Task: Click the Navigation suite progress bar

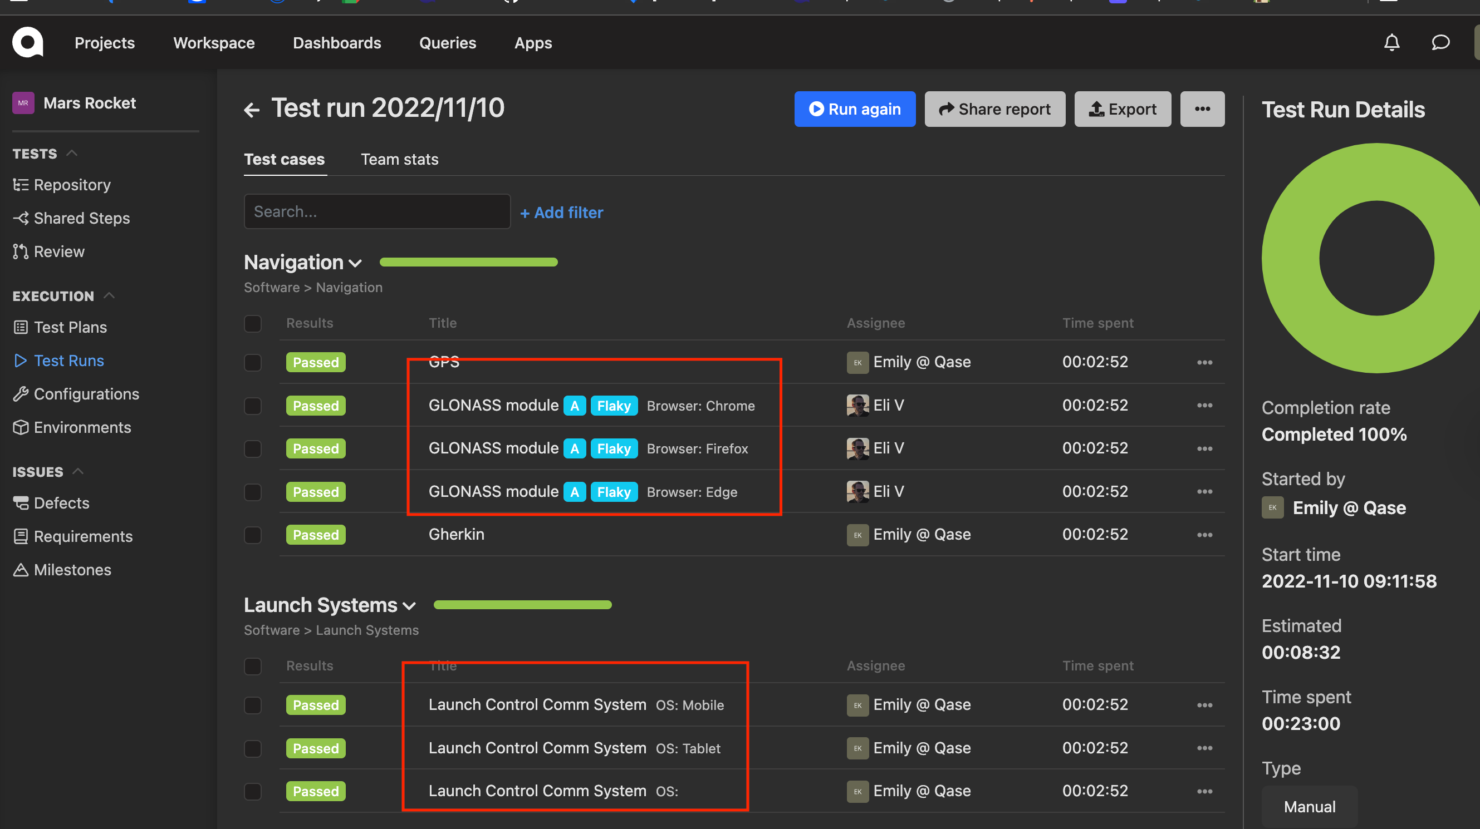Action: pyautogui.click(x=468, y=263)
